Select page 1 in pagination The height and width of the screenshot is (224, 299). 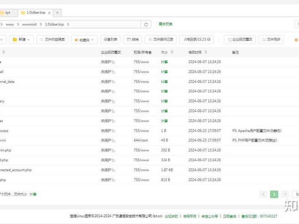[274, 194]
